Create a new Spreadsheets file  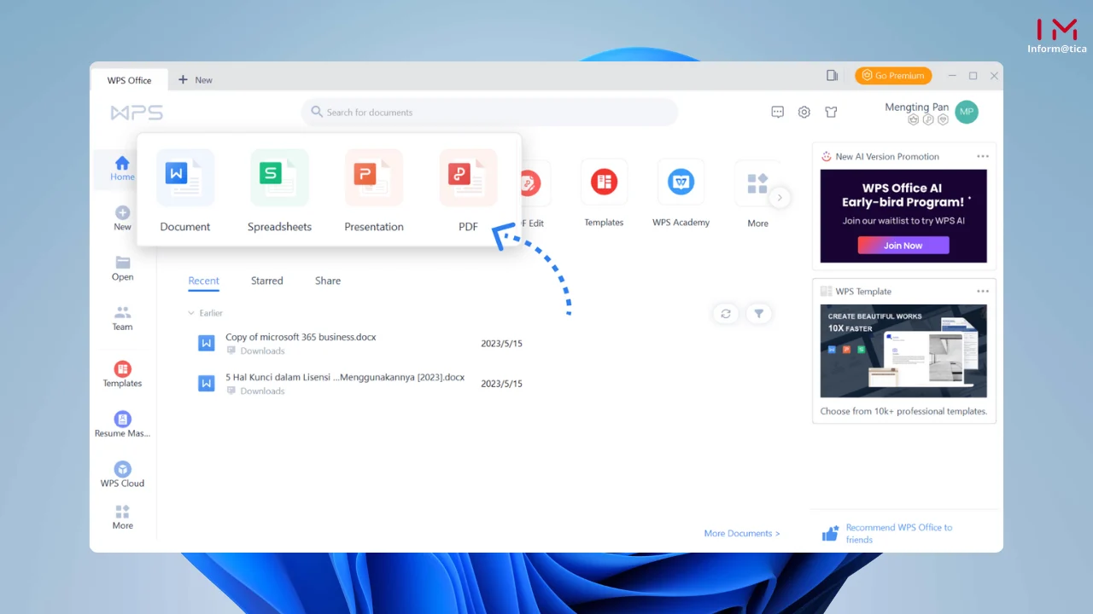279,191
